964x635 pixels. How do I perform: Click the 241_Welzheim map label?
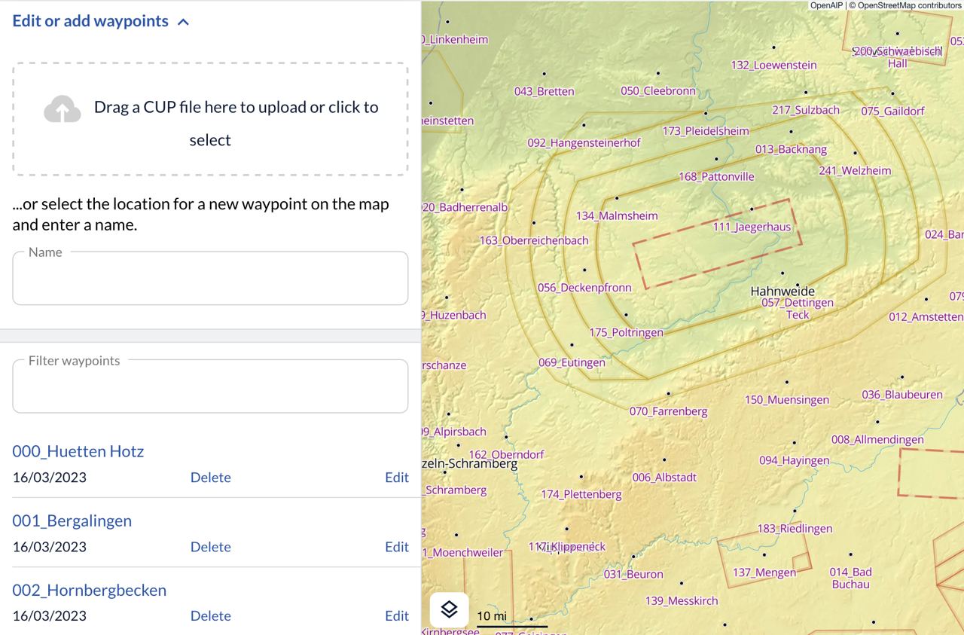click(856, 171)
